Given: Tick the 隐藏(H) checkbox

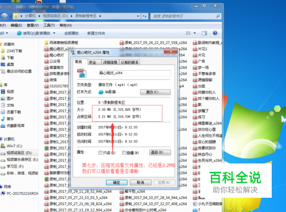Looking at the screenshot, I should pyautogui.click(x=124, y=153).
